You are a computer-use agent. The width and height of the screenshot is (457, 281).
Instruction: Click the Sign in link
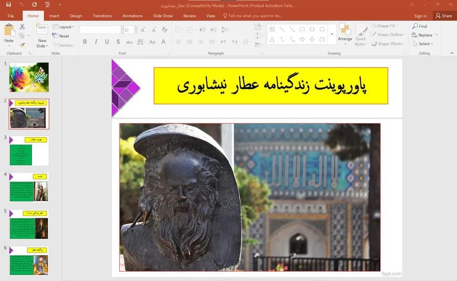pos(420,16)
